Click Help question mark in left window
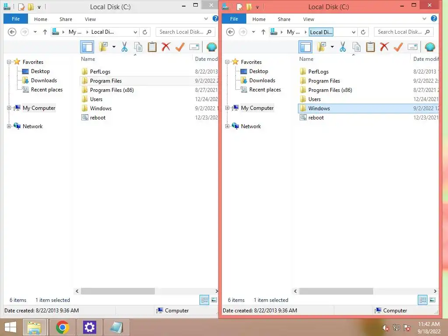This screenshot has width=448, height=336. [x=215, y=18]
